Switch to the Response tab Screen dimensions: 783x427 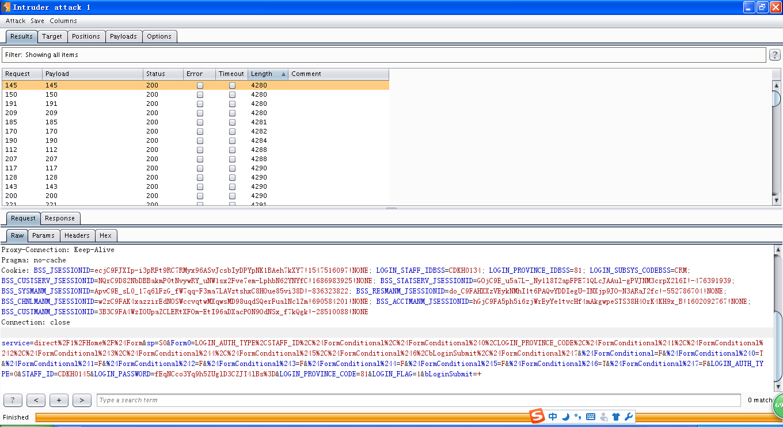pos(60,218)
